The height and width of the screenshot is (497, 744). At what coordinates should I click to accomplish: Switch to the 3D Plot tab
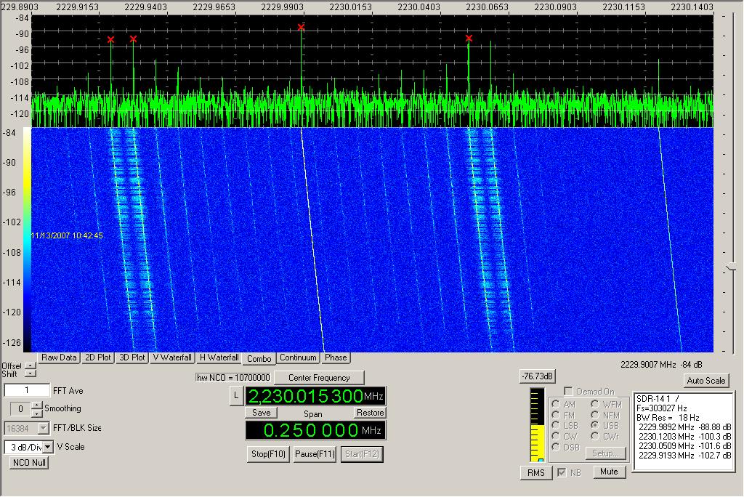[132, 357]
